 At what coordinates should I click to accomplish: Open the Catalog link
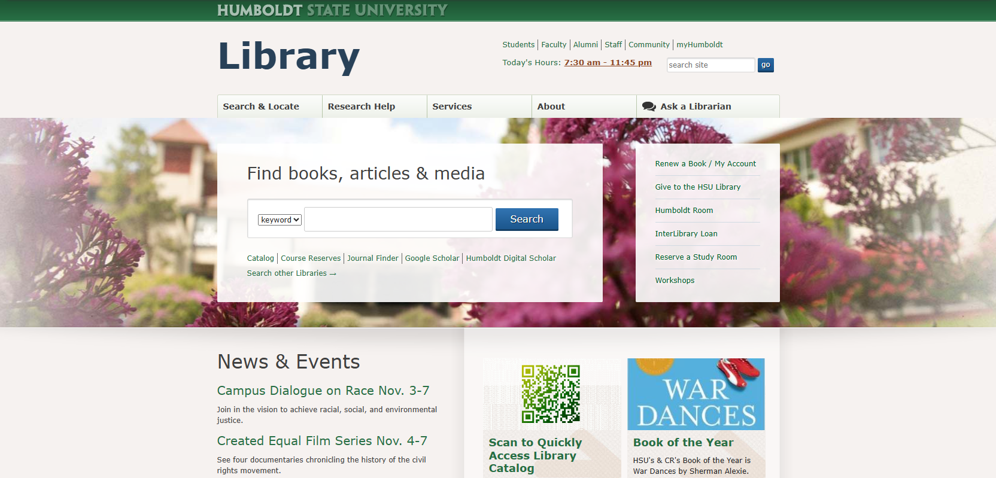(x=260, y=258)
